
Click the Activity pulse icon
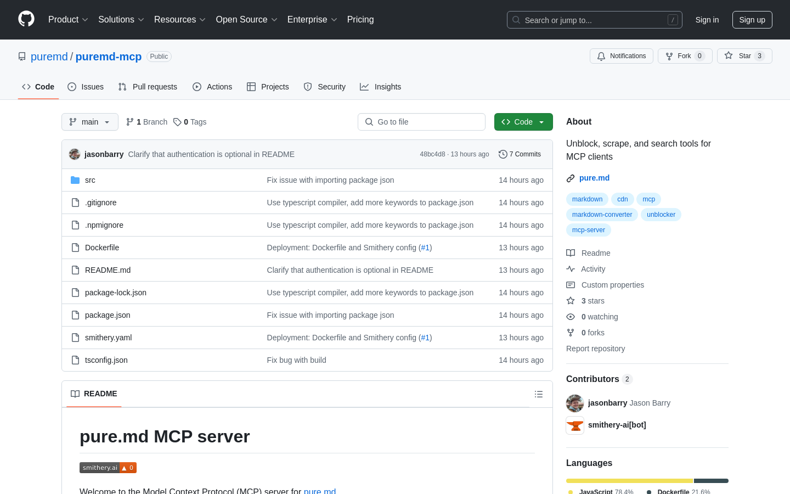coord(571,269)
